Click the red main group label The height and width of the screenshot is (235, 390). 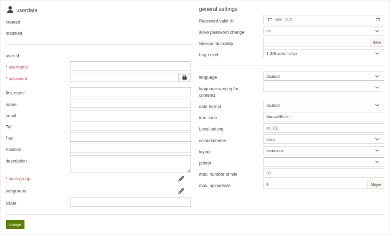(18, 179)
